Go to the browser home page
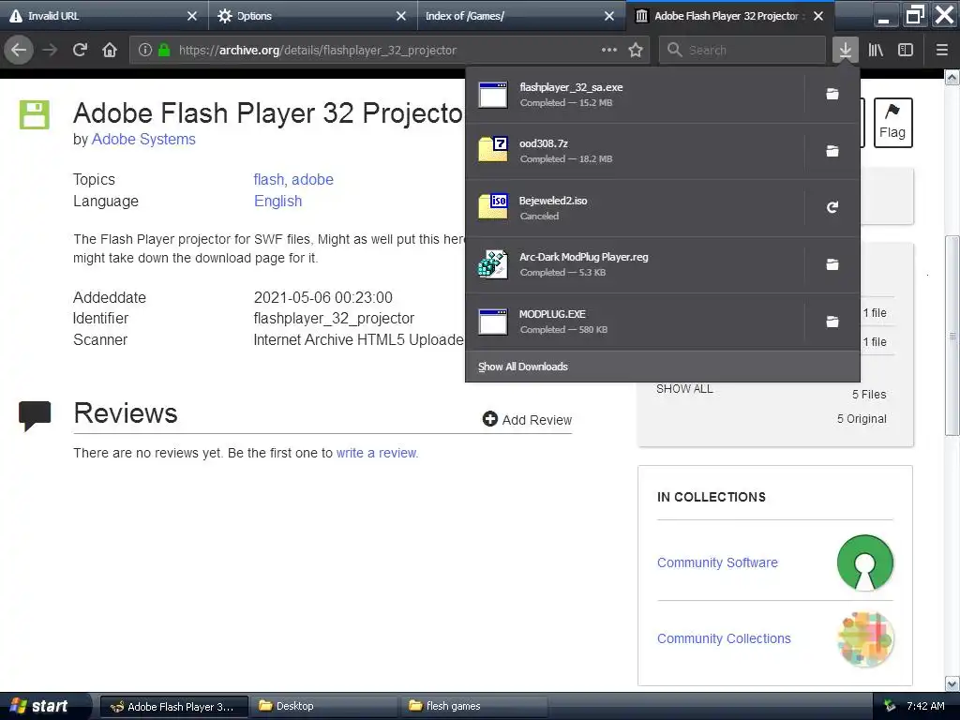Image resolution: width=960 pixels, height=720 pixels. 110,51
